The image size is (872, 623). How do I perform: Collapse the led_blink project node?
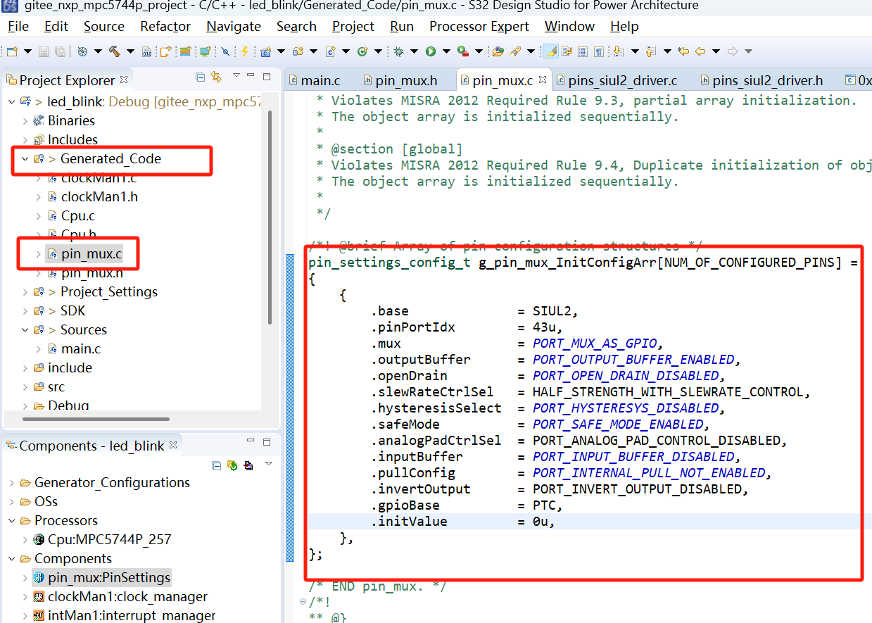click(x=11, y=102)
